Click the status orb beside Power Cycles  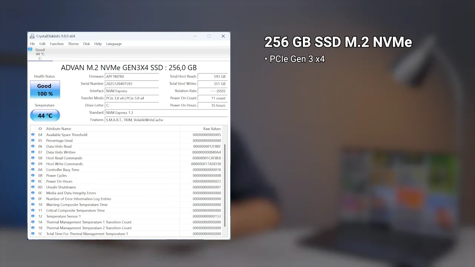(x=33, y=175)
